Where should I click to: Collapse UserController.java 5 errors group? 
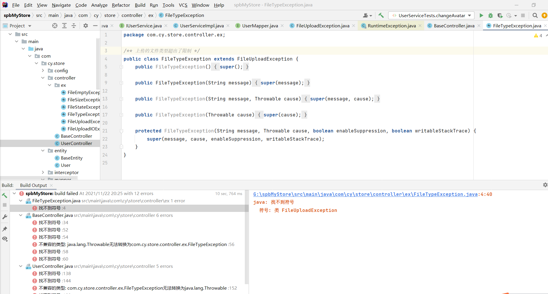tap(21, 266)
